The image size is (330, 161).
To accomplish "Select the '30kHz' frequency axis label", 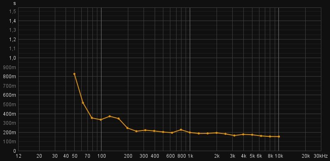I will click(321, 156).
